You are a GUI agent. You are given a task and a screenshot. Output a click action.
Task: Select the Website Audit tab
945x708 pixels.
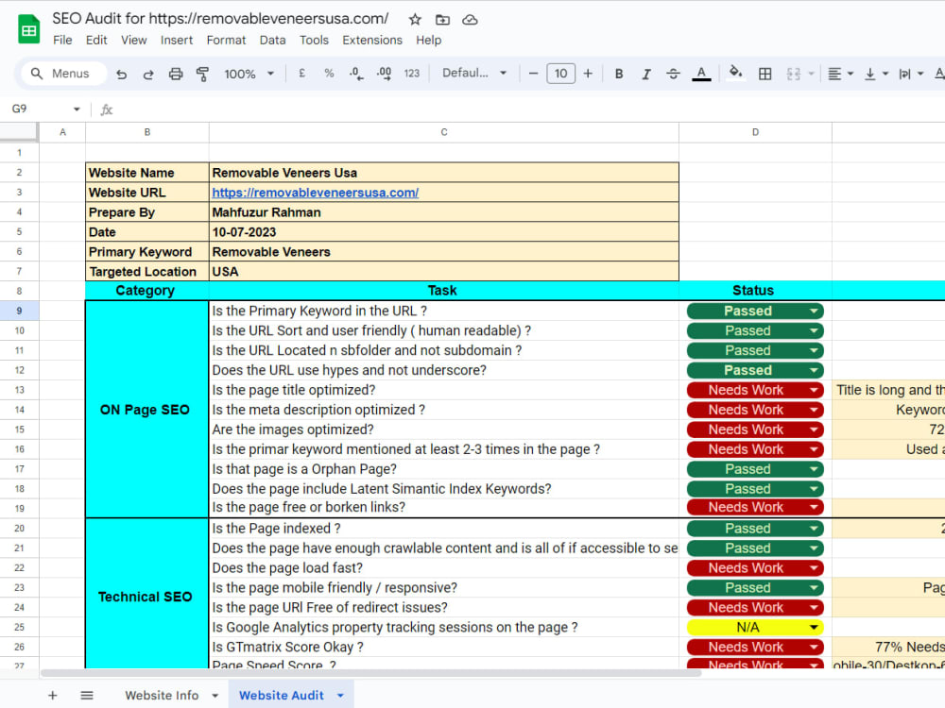281,696
